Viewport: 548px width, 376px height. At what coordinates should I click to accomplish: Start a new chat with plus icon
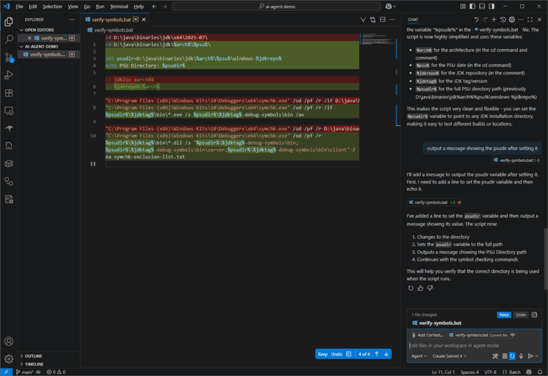494,19
